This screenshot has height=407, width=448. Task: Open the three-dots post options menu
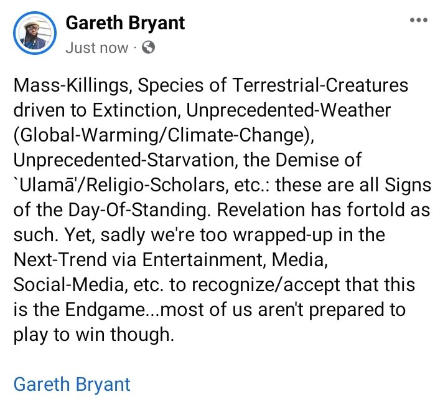[418, 20]
